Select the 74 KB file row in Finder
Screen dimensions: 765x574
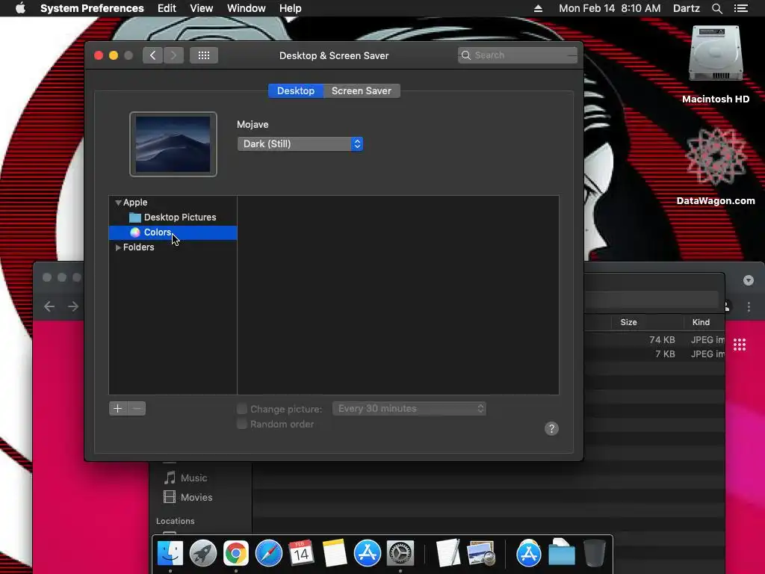pos(654,340)
